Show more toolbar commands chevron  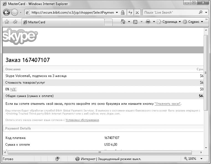click(x=207, y=19)
